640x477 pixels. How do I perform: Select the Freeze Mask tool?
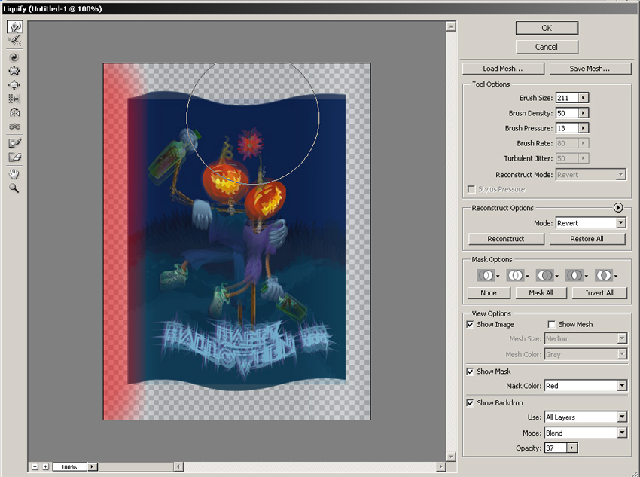click(14, 143)
